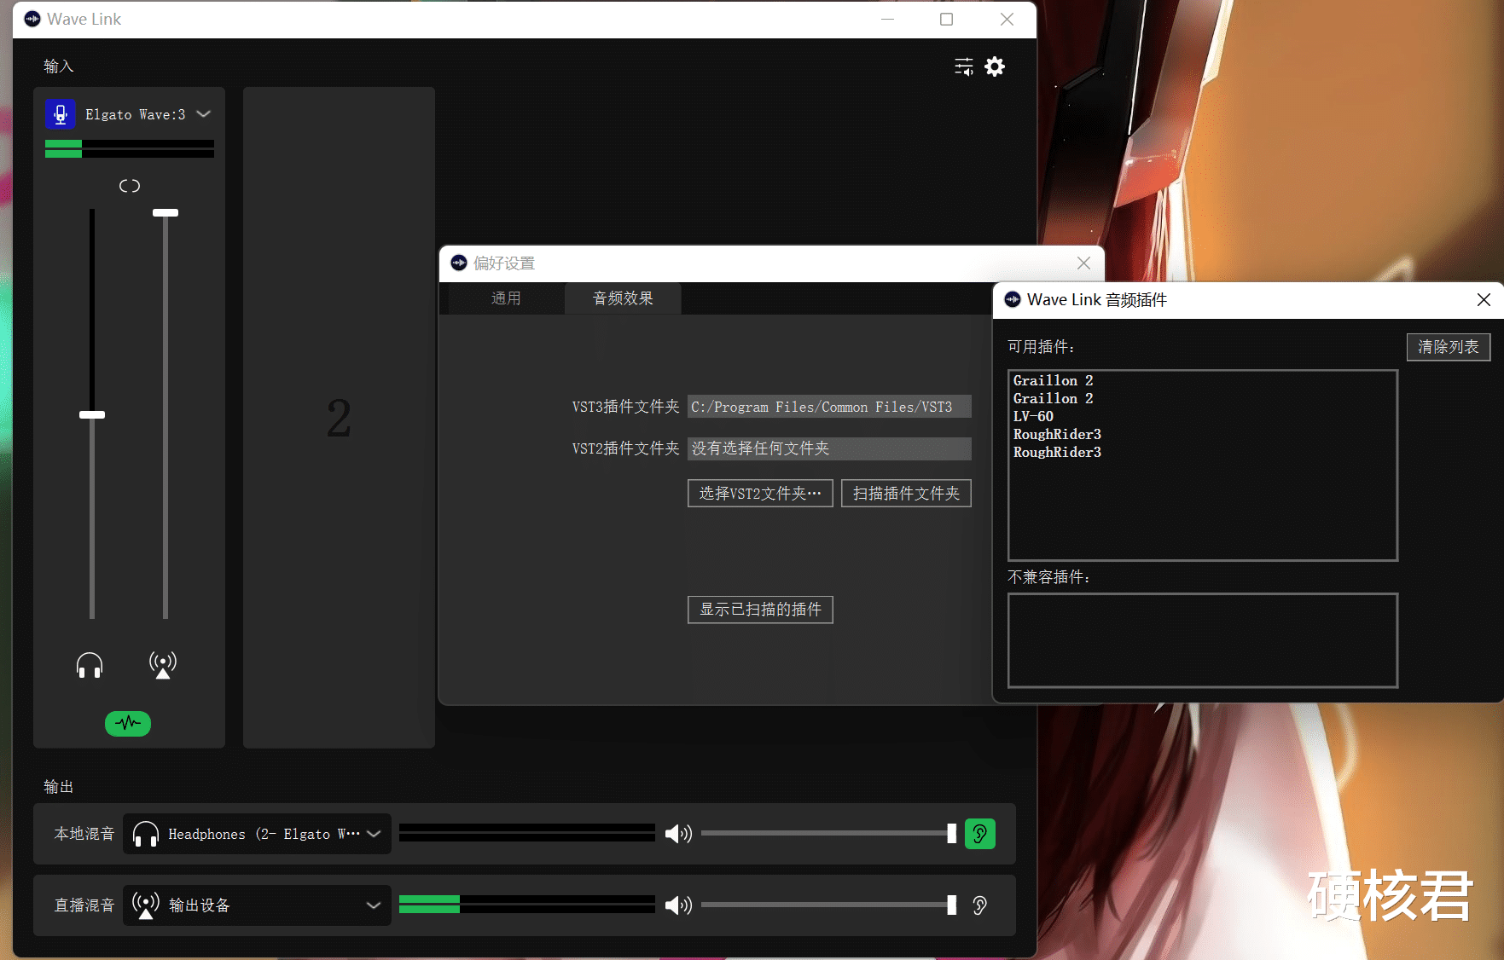Click the microphone icon on Elgato Wave:3

[x=60, y=113]
